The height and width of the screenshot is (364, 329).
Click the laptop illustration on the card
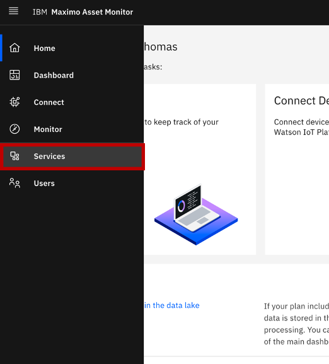[x=196, y=214]
